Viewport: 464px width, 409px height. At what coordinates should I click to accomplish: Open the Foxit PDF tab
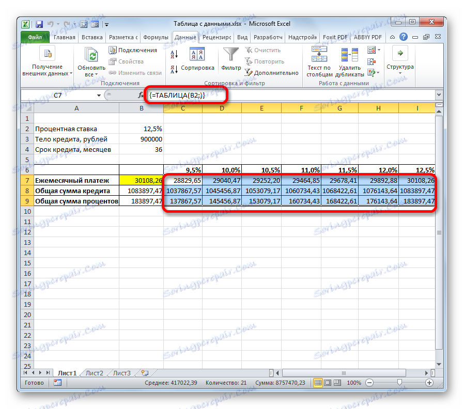(x=335, y=37)
